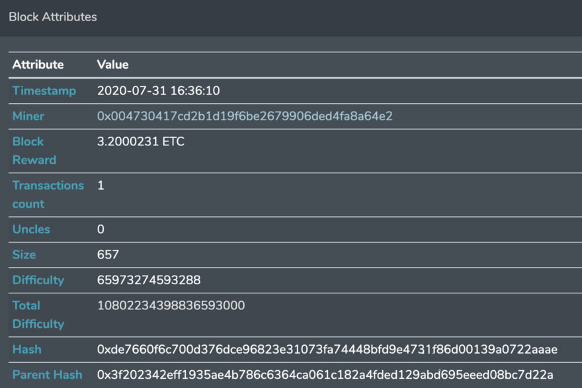Click the timestamp value 2020-07-31 16:36:10
Viewport: 582px width, 388px height.
159,91
